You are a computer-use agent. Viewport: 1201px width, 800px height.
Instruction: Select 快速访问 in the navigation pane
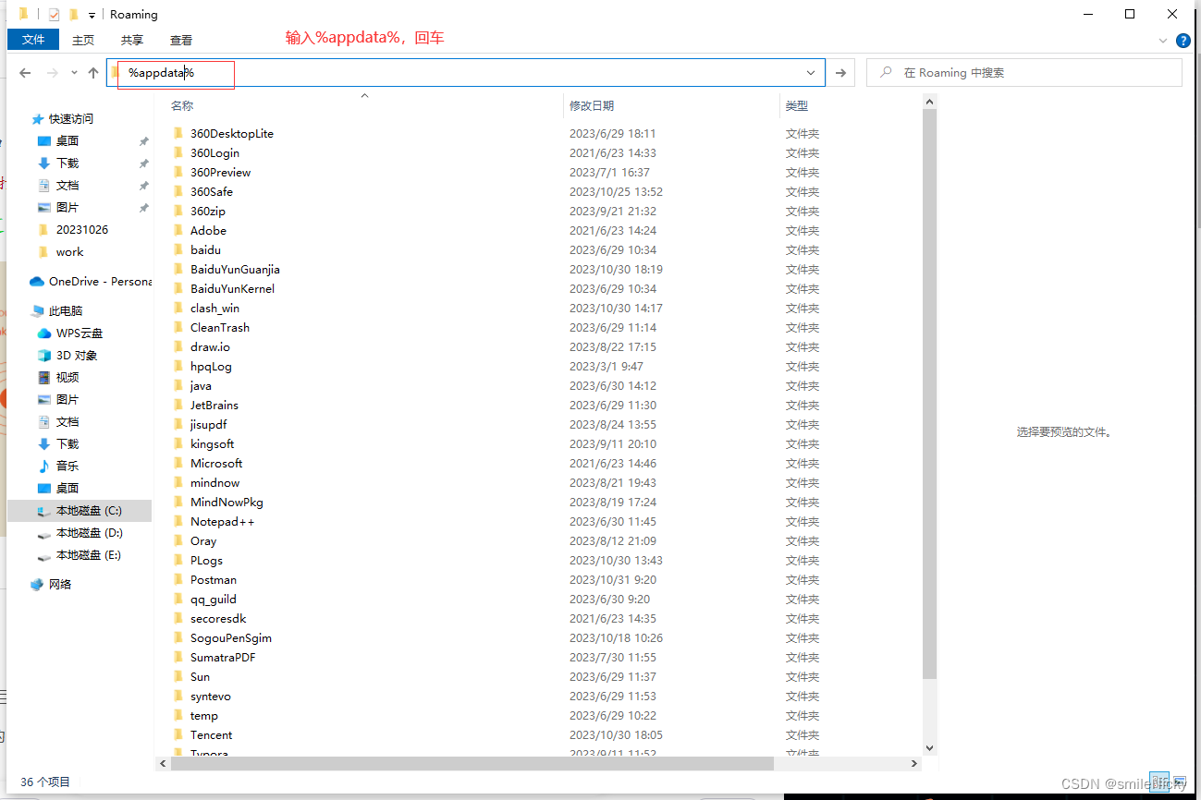[x=70, y=119]
